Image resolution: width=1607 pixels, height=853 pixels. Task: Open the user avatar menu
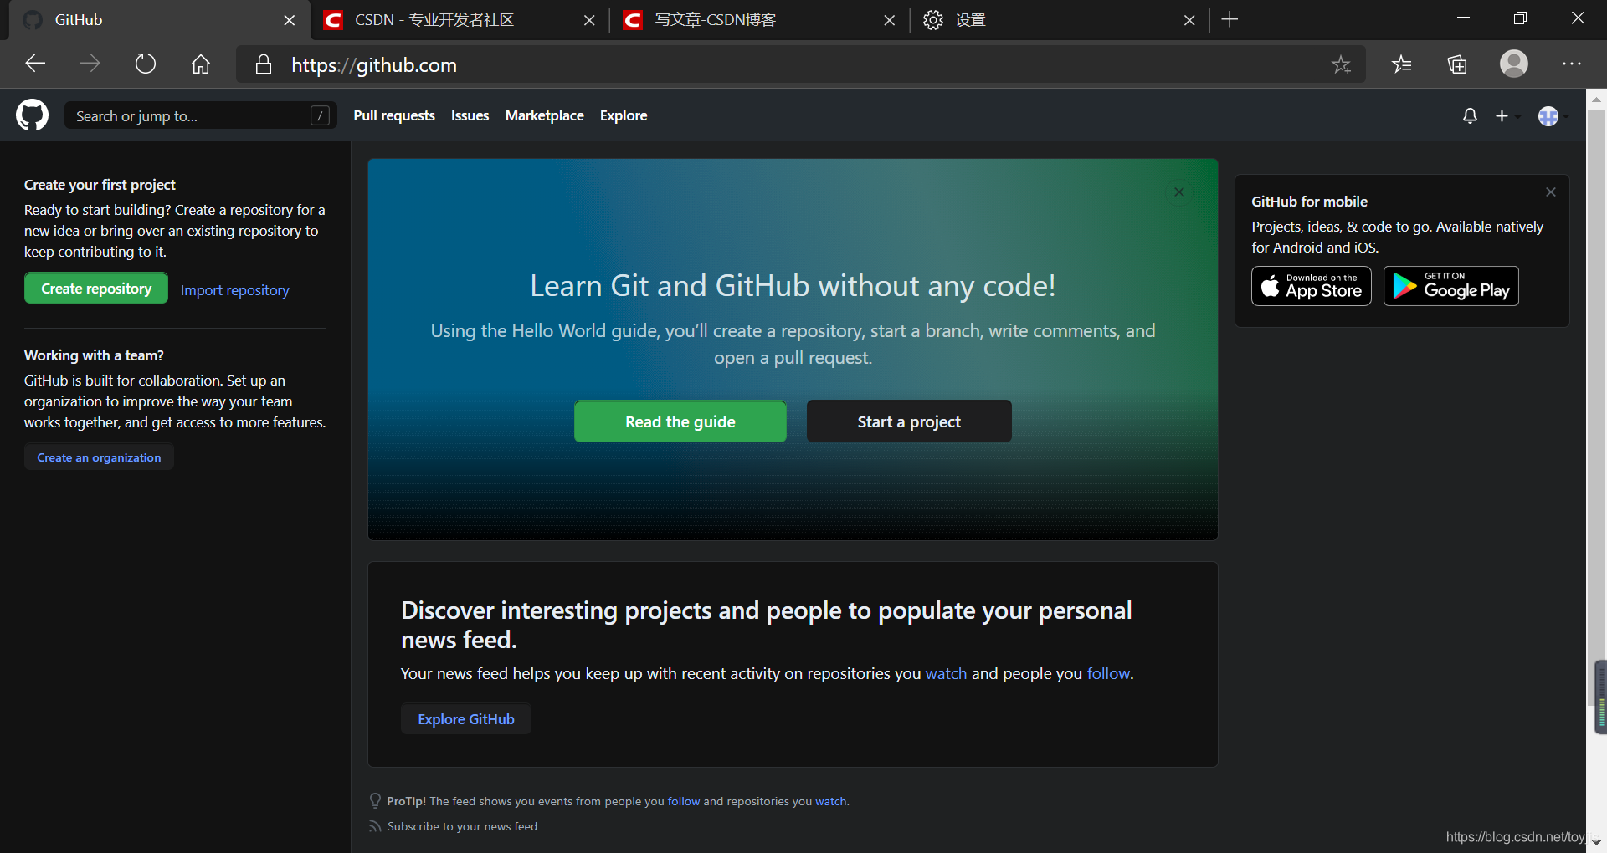[1553, 116]
